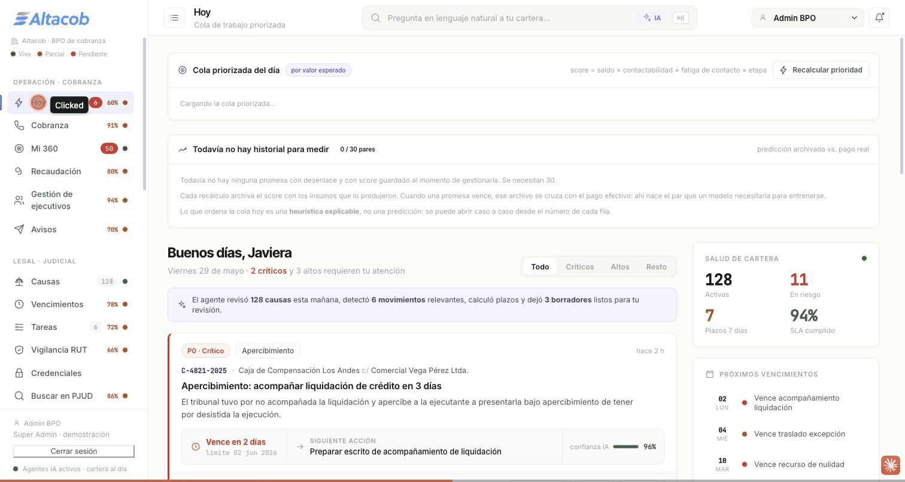Click Recalcular prioridad button
Screen dimensions: 905x482
coord(821,70)
